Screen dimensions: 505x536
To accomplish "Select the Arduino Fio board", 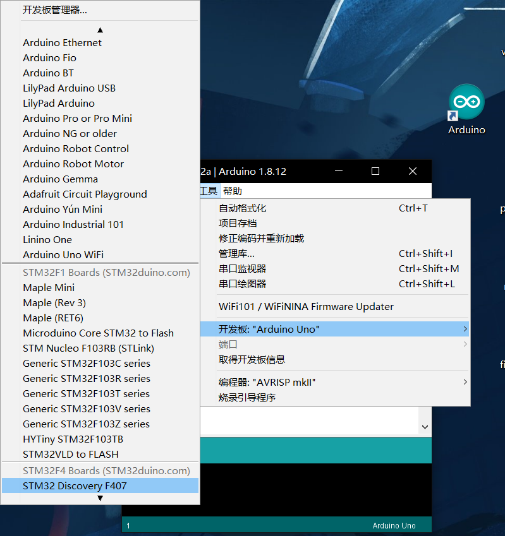I will [x=100, y=58].
